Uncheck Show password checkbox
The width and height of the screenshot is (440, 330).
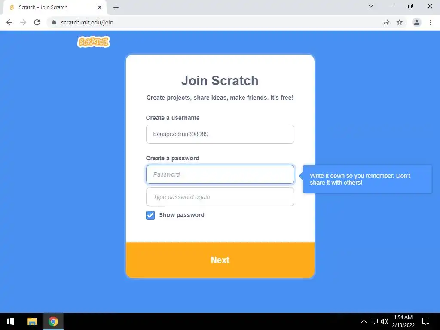[x=150, y=215]
